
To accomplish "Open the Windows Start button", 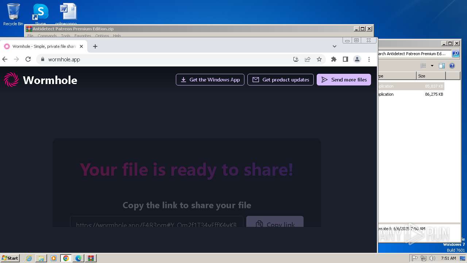I will click(10, 258).
